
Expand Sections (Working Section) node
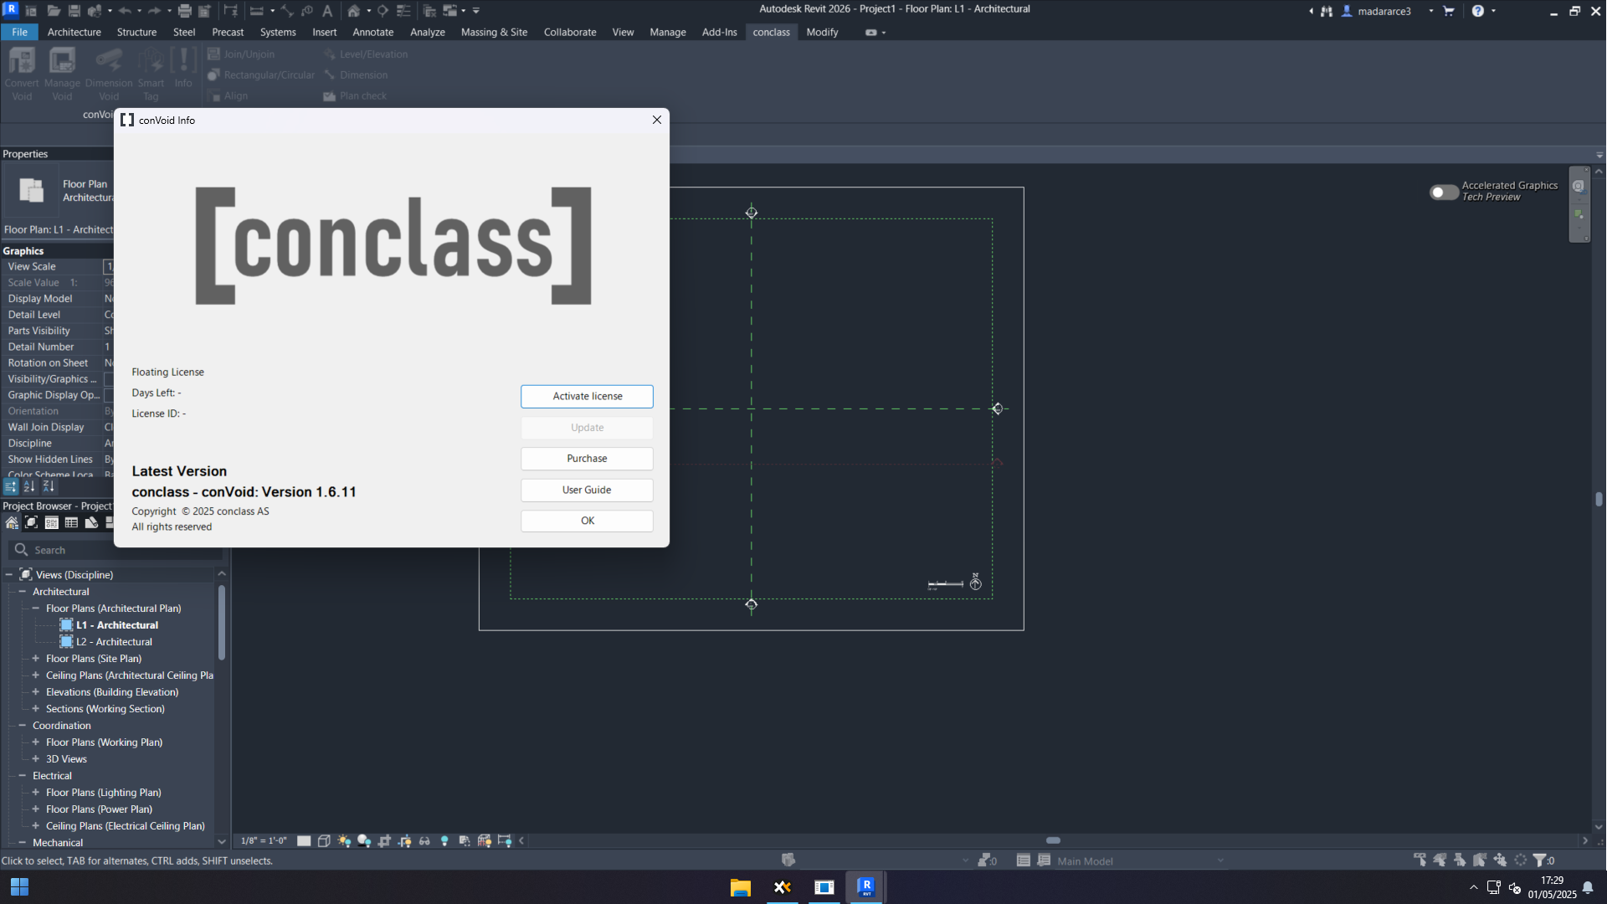click(x=36, y=709)
